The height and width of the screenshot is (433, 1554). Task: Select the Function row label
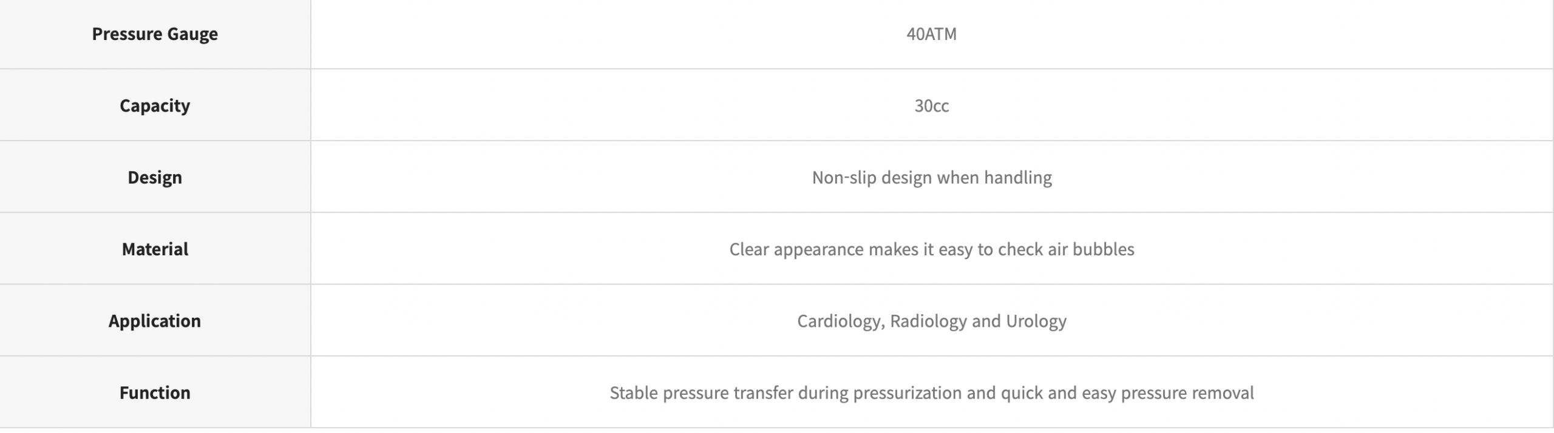coord(155,393)
